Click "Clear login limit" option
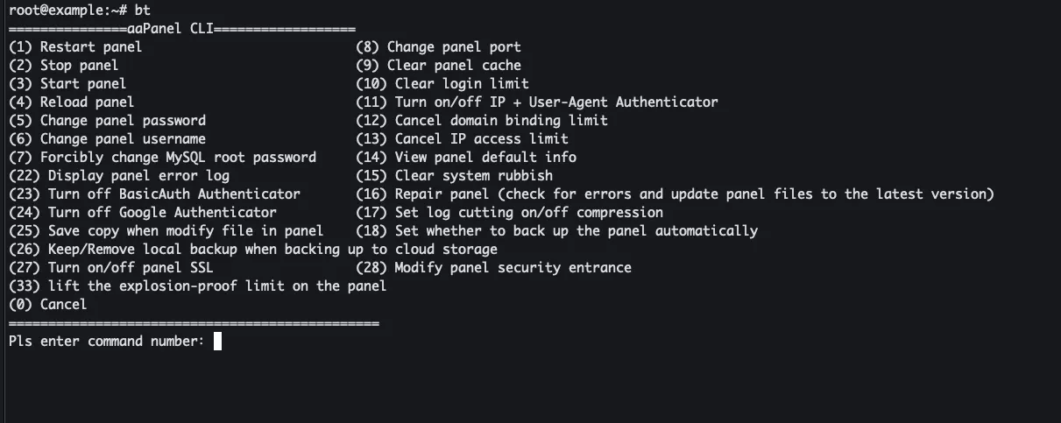This screenshot has width=1061, height=423. 442,83
